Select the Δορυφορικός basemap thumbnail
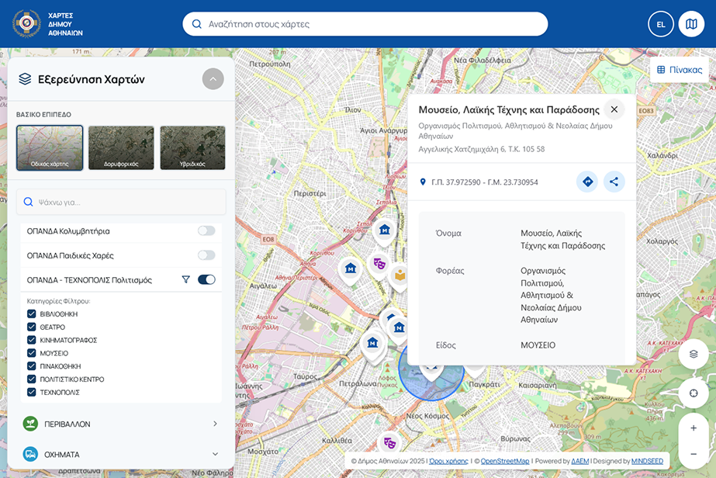716x478 pixels. [121, 147]
